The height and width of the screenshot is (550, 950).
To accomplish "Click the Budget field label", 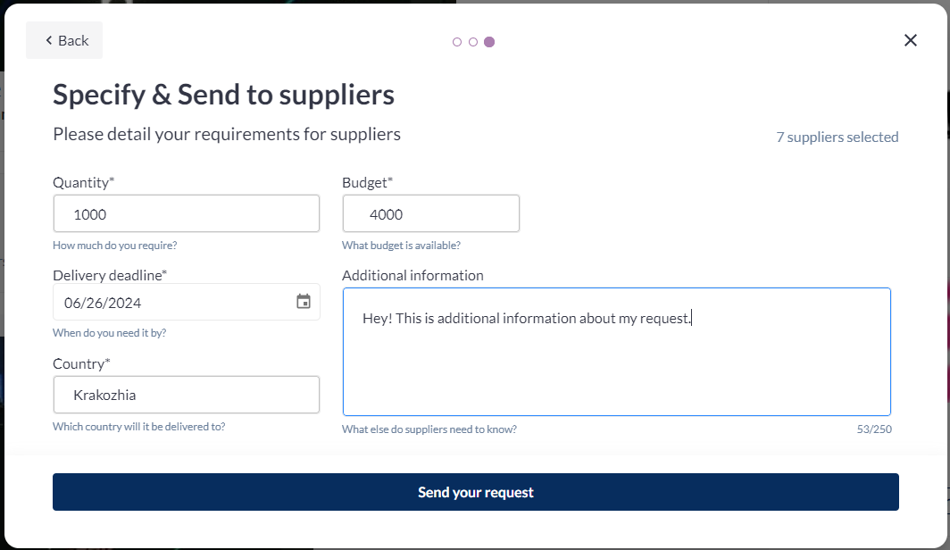I will [x=367, y=182].
